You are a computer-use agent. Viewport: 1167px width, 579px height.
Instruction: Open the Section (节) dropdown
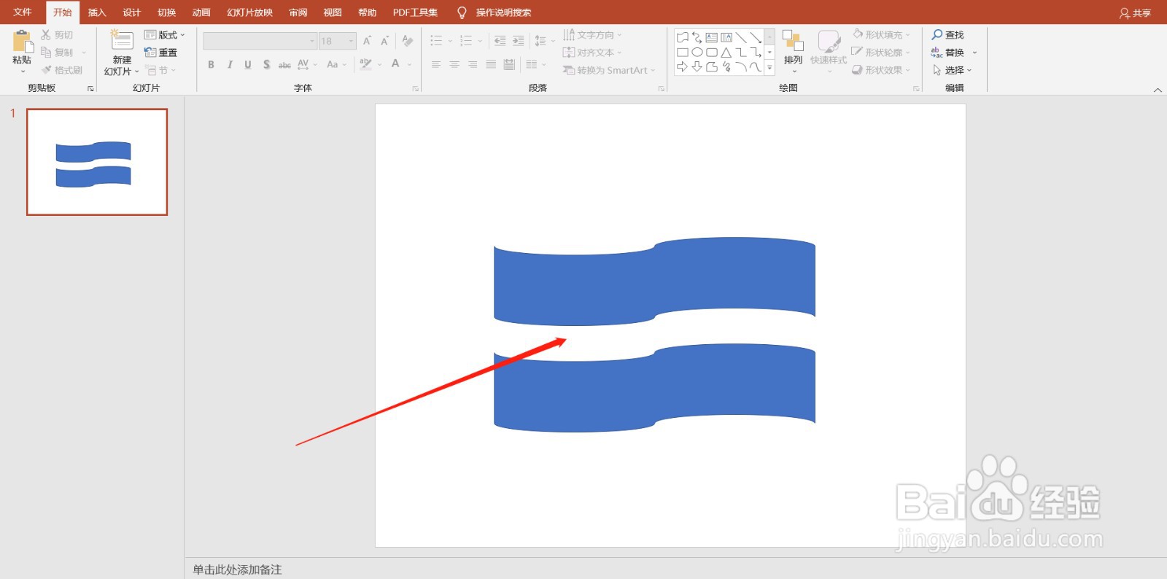point(161,70)
